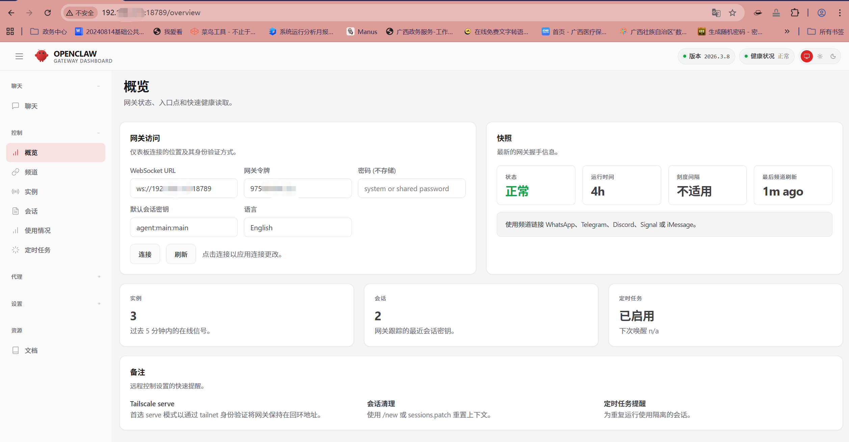
Task: Switch to dark theme moon toggle
Action: (833, 56)
